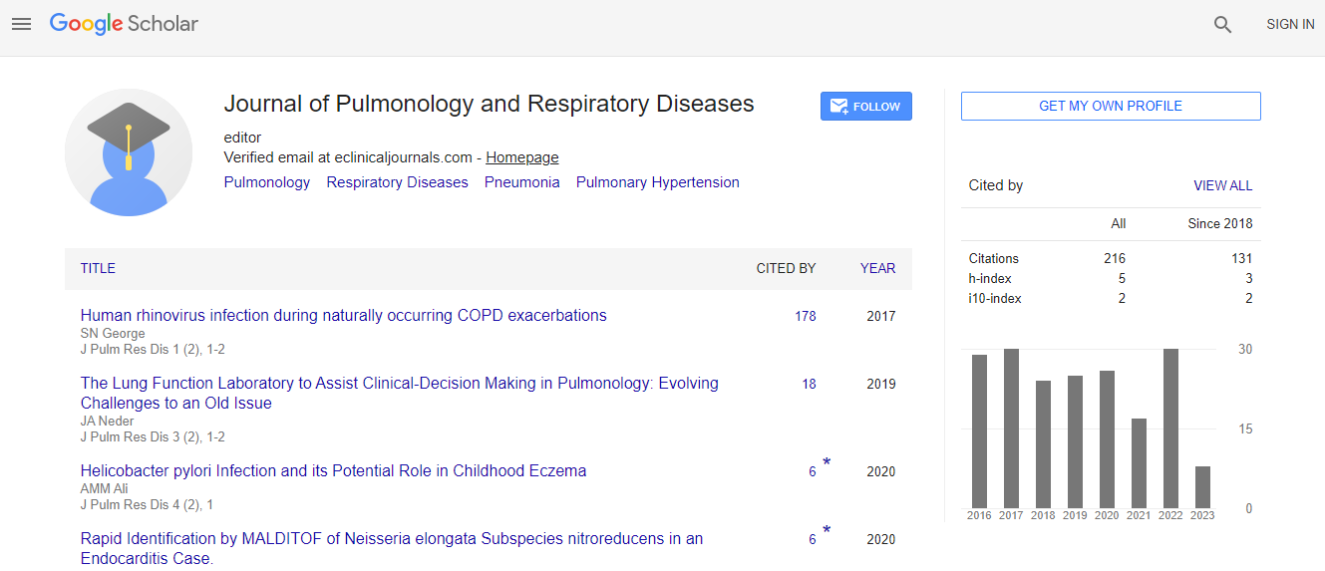This screenshot has height=571, width=1325.
Task: Open the hamburger menu icon
Action: coord(21,24)
